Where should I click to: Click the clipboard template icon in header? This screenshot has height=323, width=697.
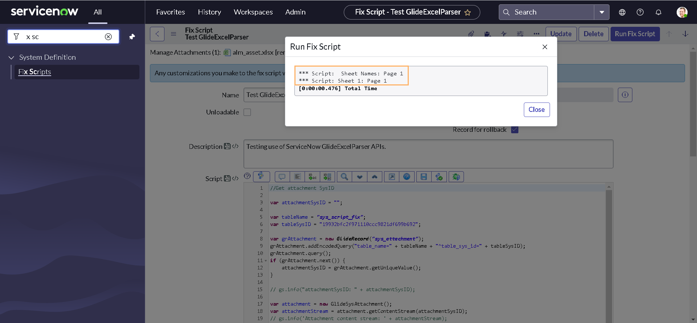(488, 34)
